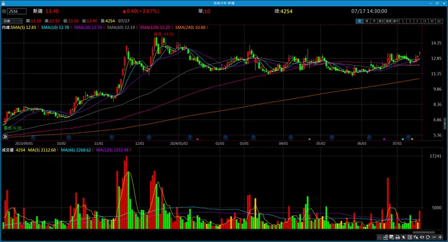The image size is (448, 242).
Task: Click the scroll-left arrow below volume chart
Action: click(x=3, y=232)
